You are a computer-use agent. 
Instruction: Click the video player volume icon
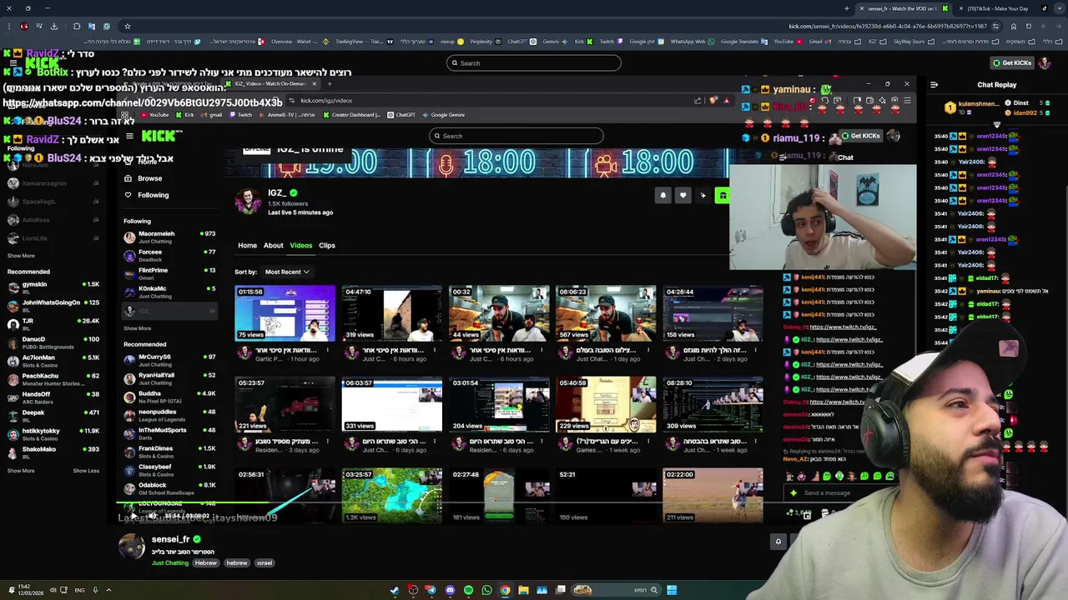coord(153,516)
